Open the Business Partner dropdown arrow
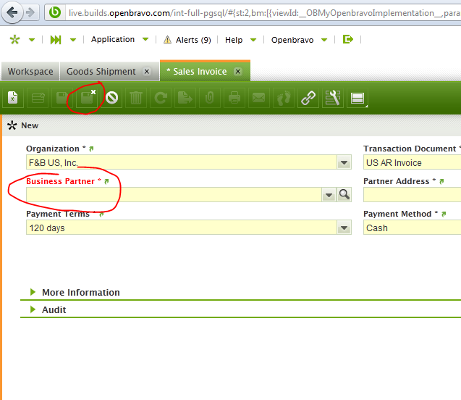 (x=329, y=194)
